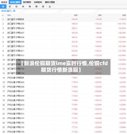Screen dimensions: 127x134
Task: Select row 进口盈亏-沪铜2610
Action: click(64, 46)
